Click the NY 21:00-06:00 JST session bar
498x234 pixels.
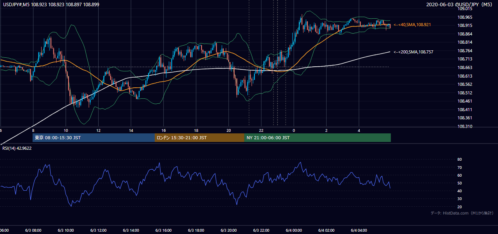tap(318, 138)
